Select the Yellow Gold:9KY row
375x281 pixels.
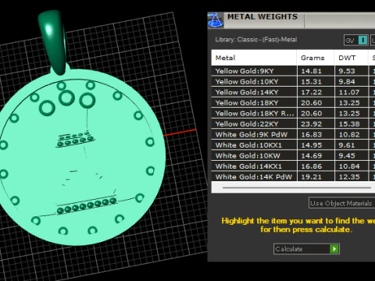[x=293, y=71]
